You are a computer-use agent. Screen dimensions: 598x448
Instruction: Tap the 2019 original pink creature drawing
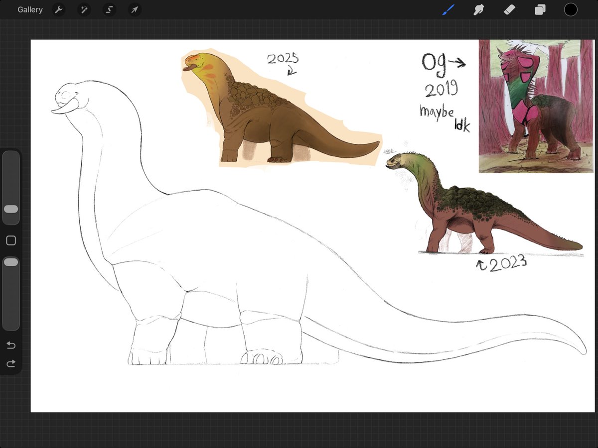pos(536,107)
